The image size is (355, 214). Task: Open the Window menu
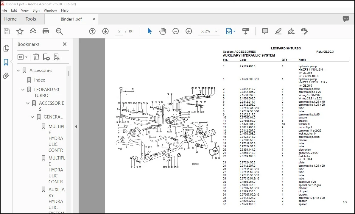tap(50, 10)
